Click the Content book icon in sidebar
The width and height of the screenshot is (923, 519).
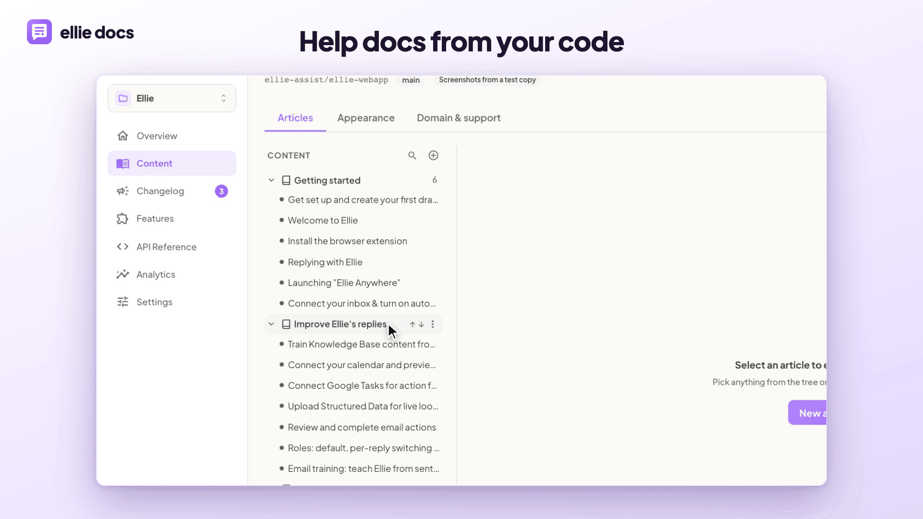coord(123,163)
